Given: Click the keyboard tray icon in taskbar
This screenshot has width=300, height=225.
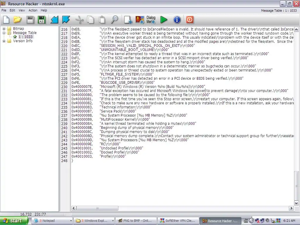Looking at the screenshot, I should (x=246, y=221).
